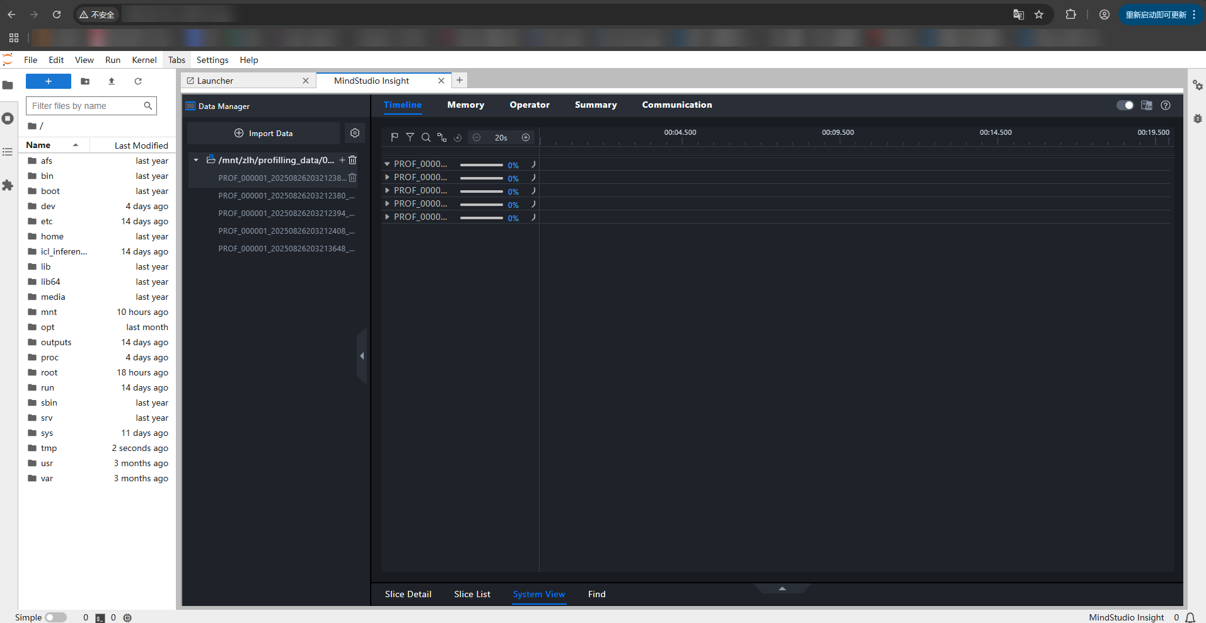1206x623 pixels.
Task: Open the Find tab
Action: 596,594
